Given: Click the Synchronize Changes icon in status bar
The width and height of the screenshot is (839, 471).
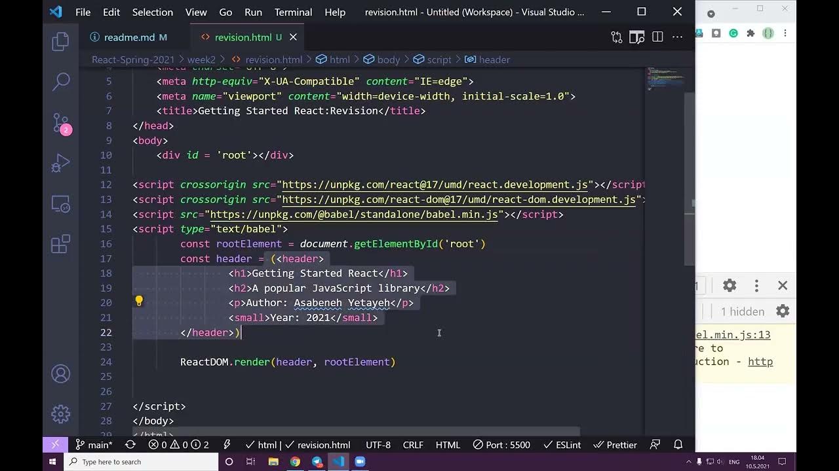Looking at the screenshot, I should pos(130,445).
